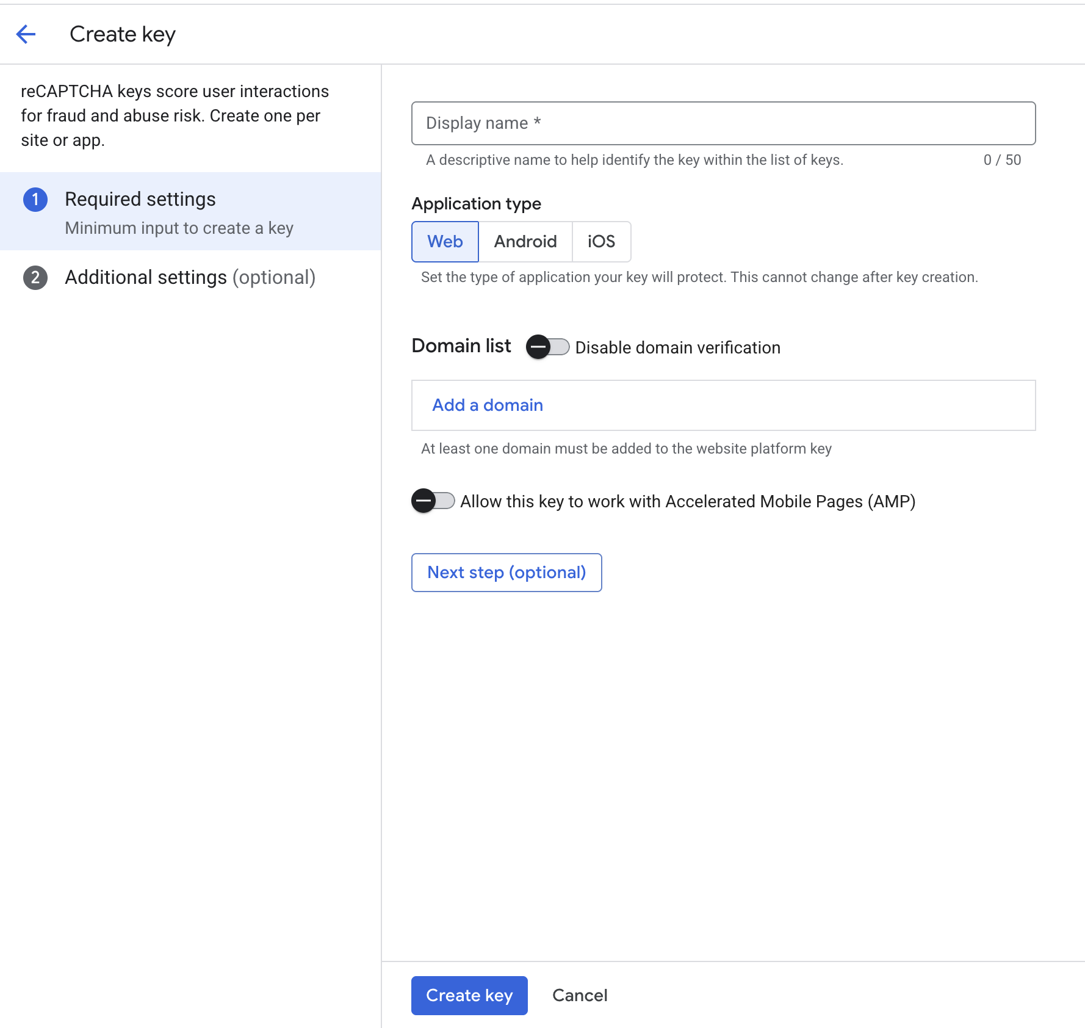Go back using the blue arrow
1085x1028 pixels.
(26, 34)
